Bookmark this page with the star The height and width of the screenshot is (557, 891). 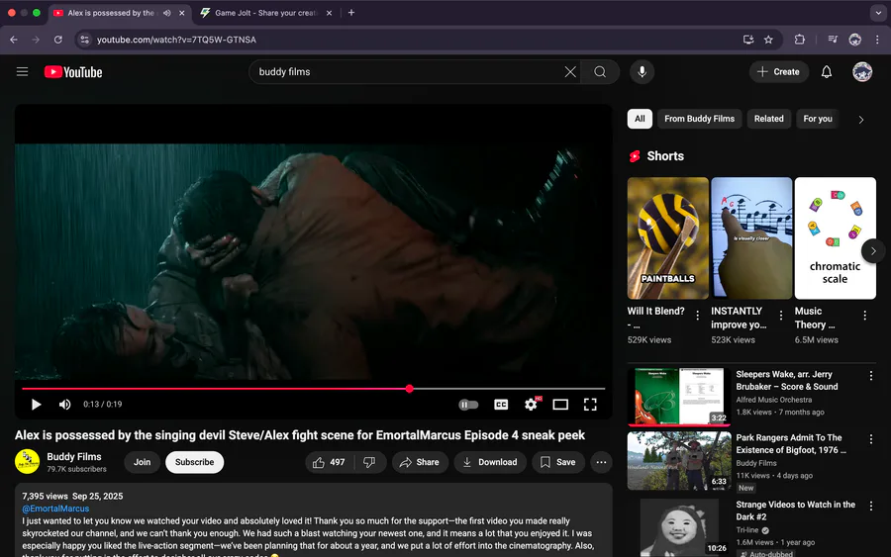tap(768, 40)
